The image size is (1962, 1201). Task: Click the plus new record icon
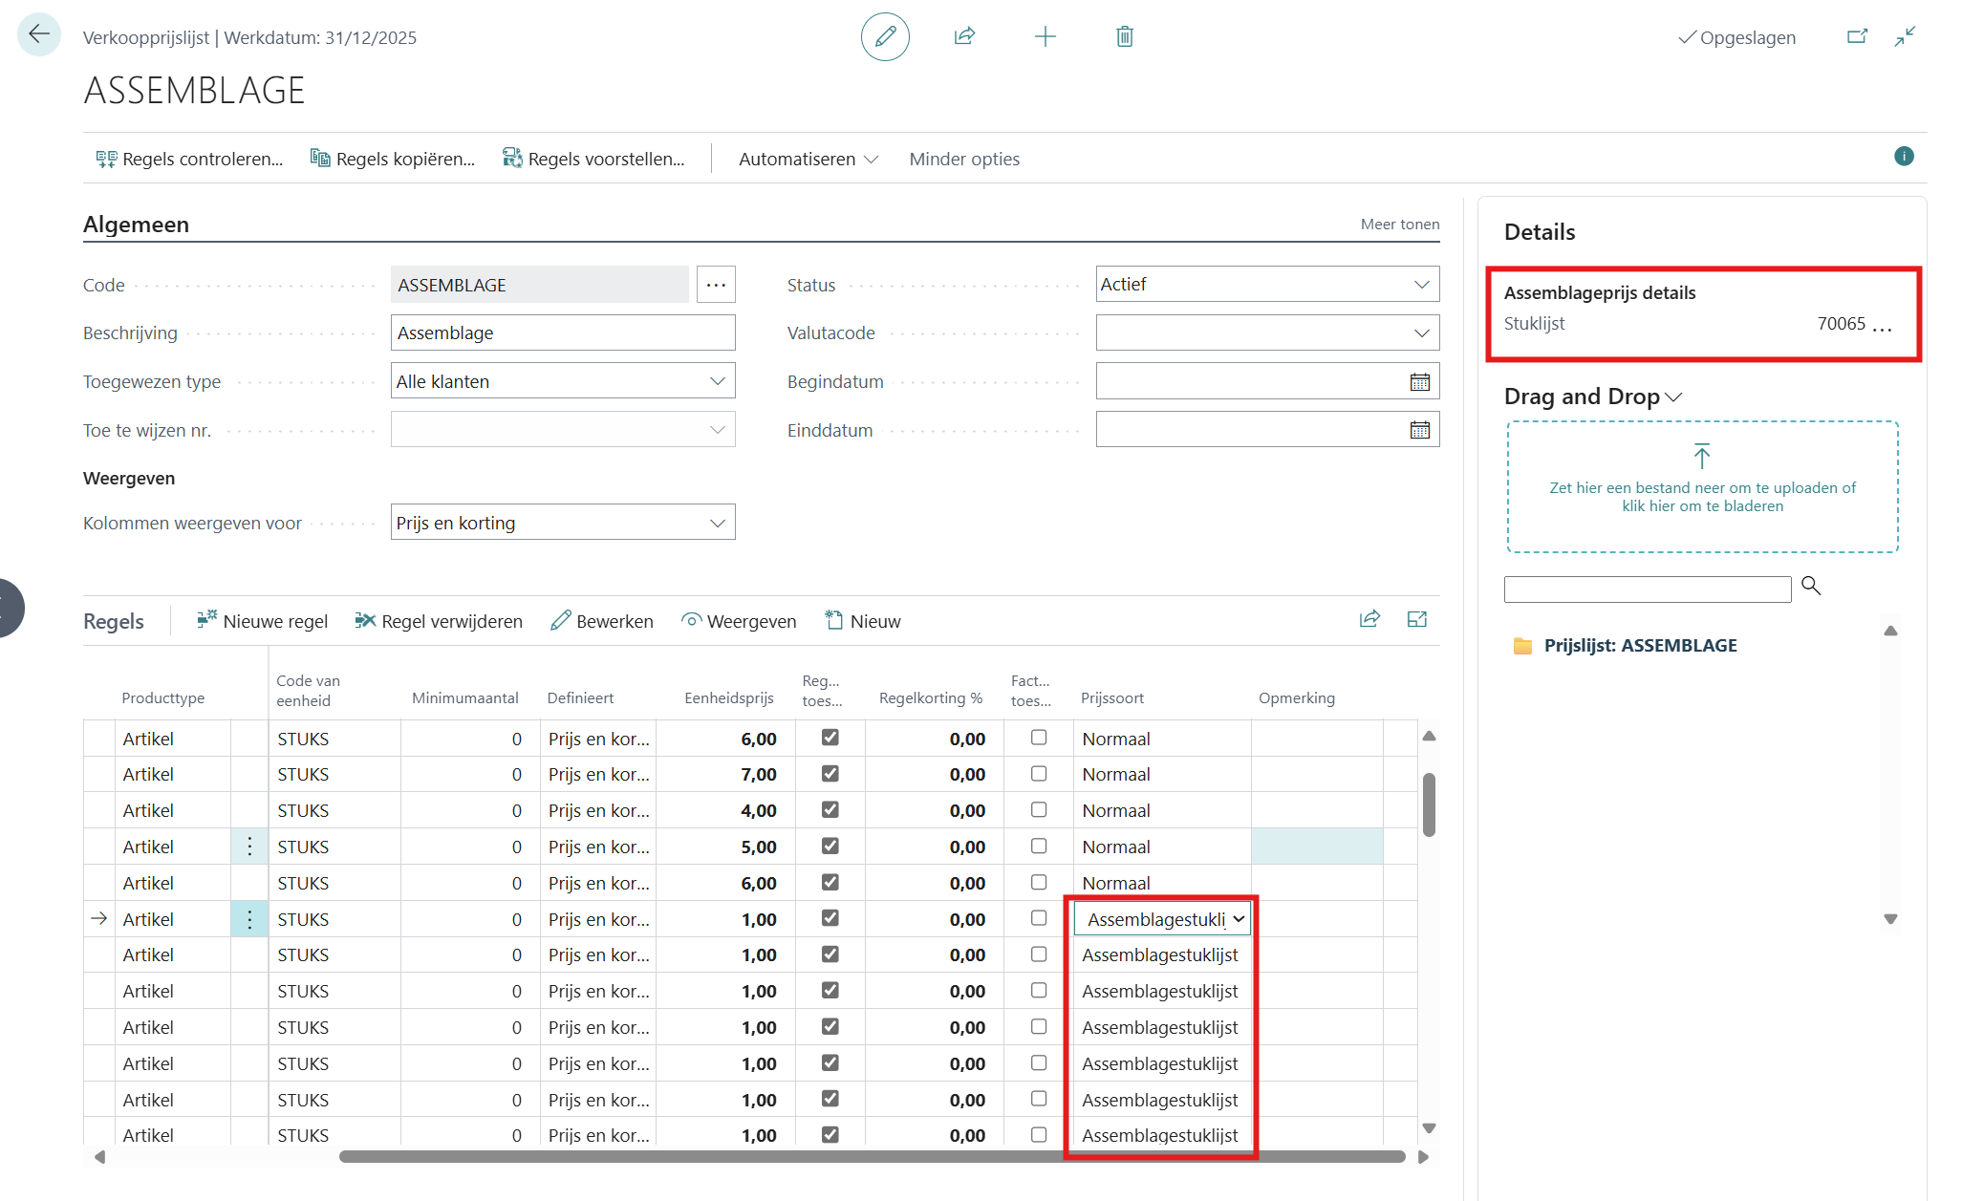click(1045, 37)
